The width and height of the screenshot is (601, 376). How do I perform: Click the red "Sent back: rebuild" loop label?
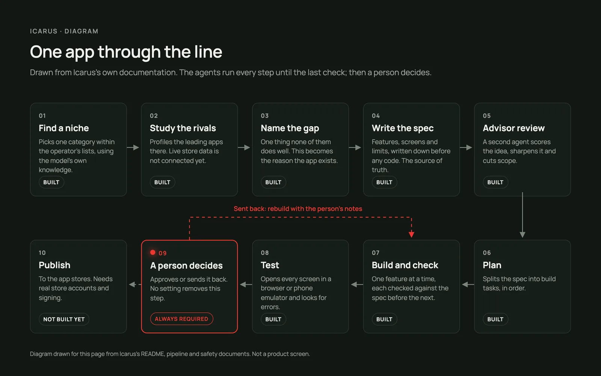pos(298,209)
